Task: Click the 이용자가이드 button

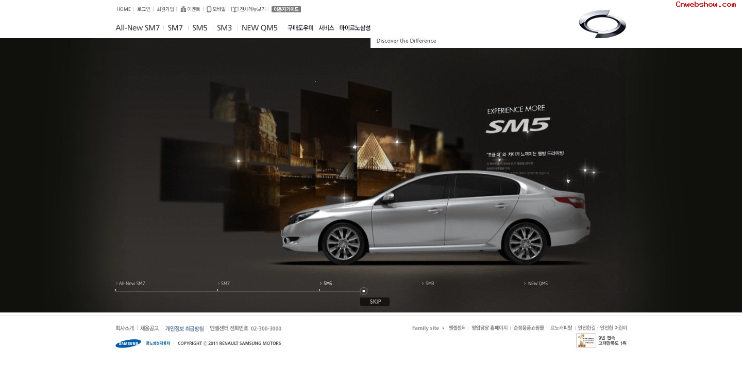Action: pos(286,9)
